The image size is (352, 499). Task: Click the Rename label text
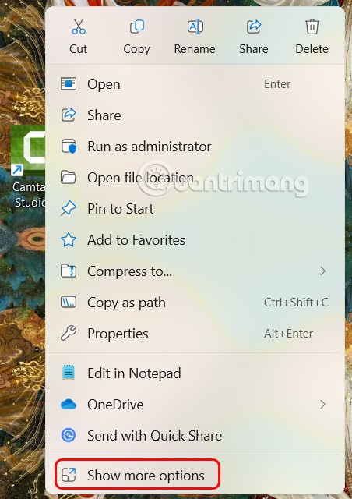[195, 49]
